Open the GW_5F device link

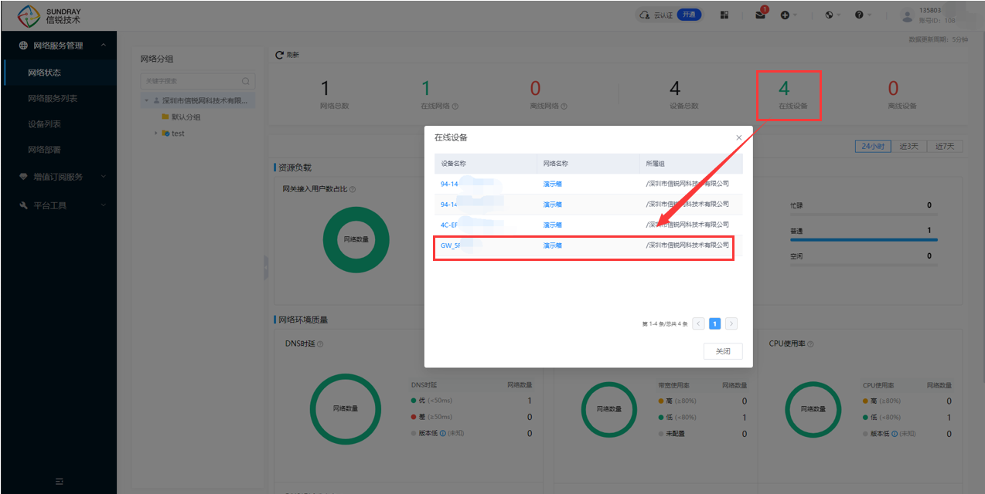(450, 245)
